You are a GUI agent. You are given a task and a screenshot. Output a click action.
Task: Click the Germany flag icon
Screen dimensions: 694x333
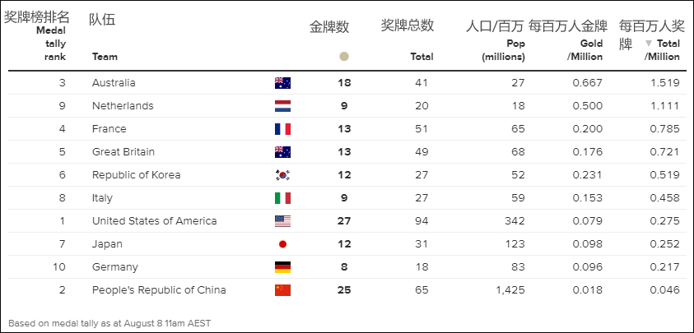pyautogui.click(x=282, y=267)
